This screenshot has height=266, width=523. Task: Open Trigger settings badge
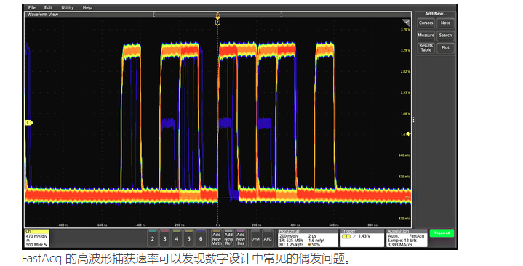tap(362, 238)
